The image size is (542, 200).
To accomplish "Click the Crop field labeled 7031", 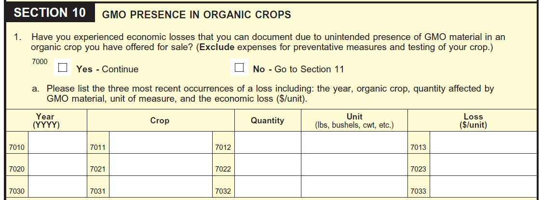I will coord(160,187).
